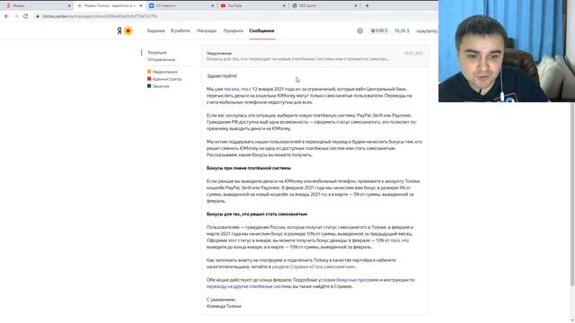Open the Награды section
The image size is (575, 323).
coord(207,31)
